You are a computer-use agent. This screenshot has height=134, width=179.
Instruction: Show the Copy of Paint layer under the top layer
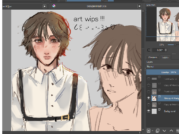148,85
